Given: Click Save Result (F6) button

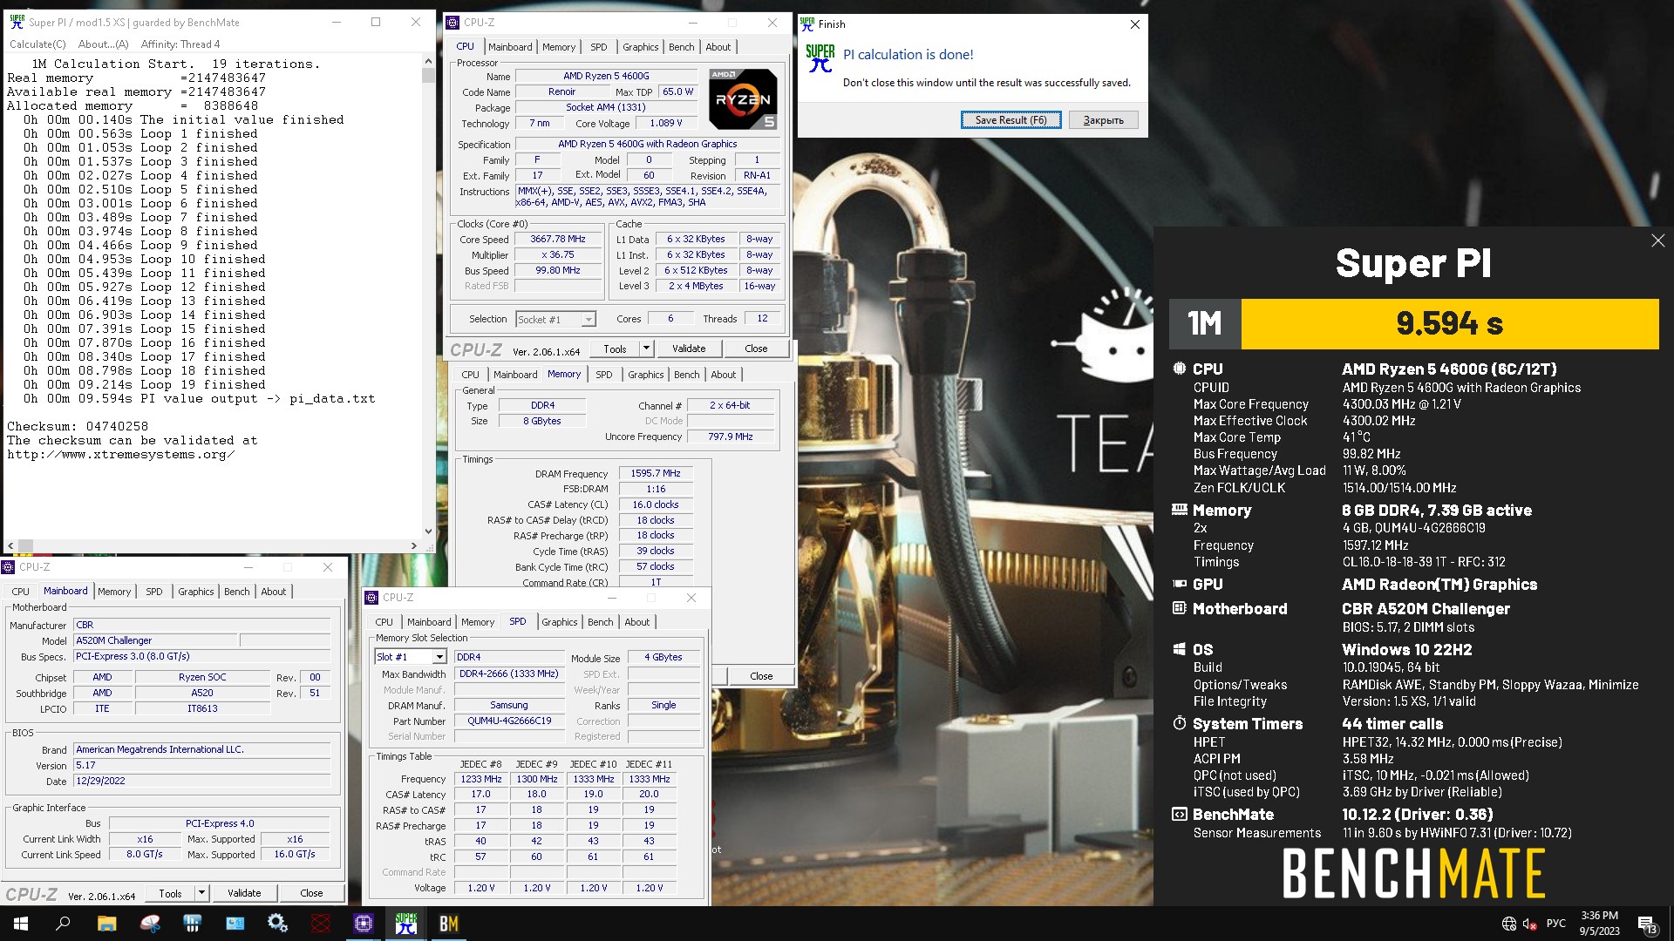Looking at the screenshot, I should point(1011,120).
